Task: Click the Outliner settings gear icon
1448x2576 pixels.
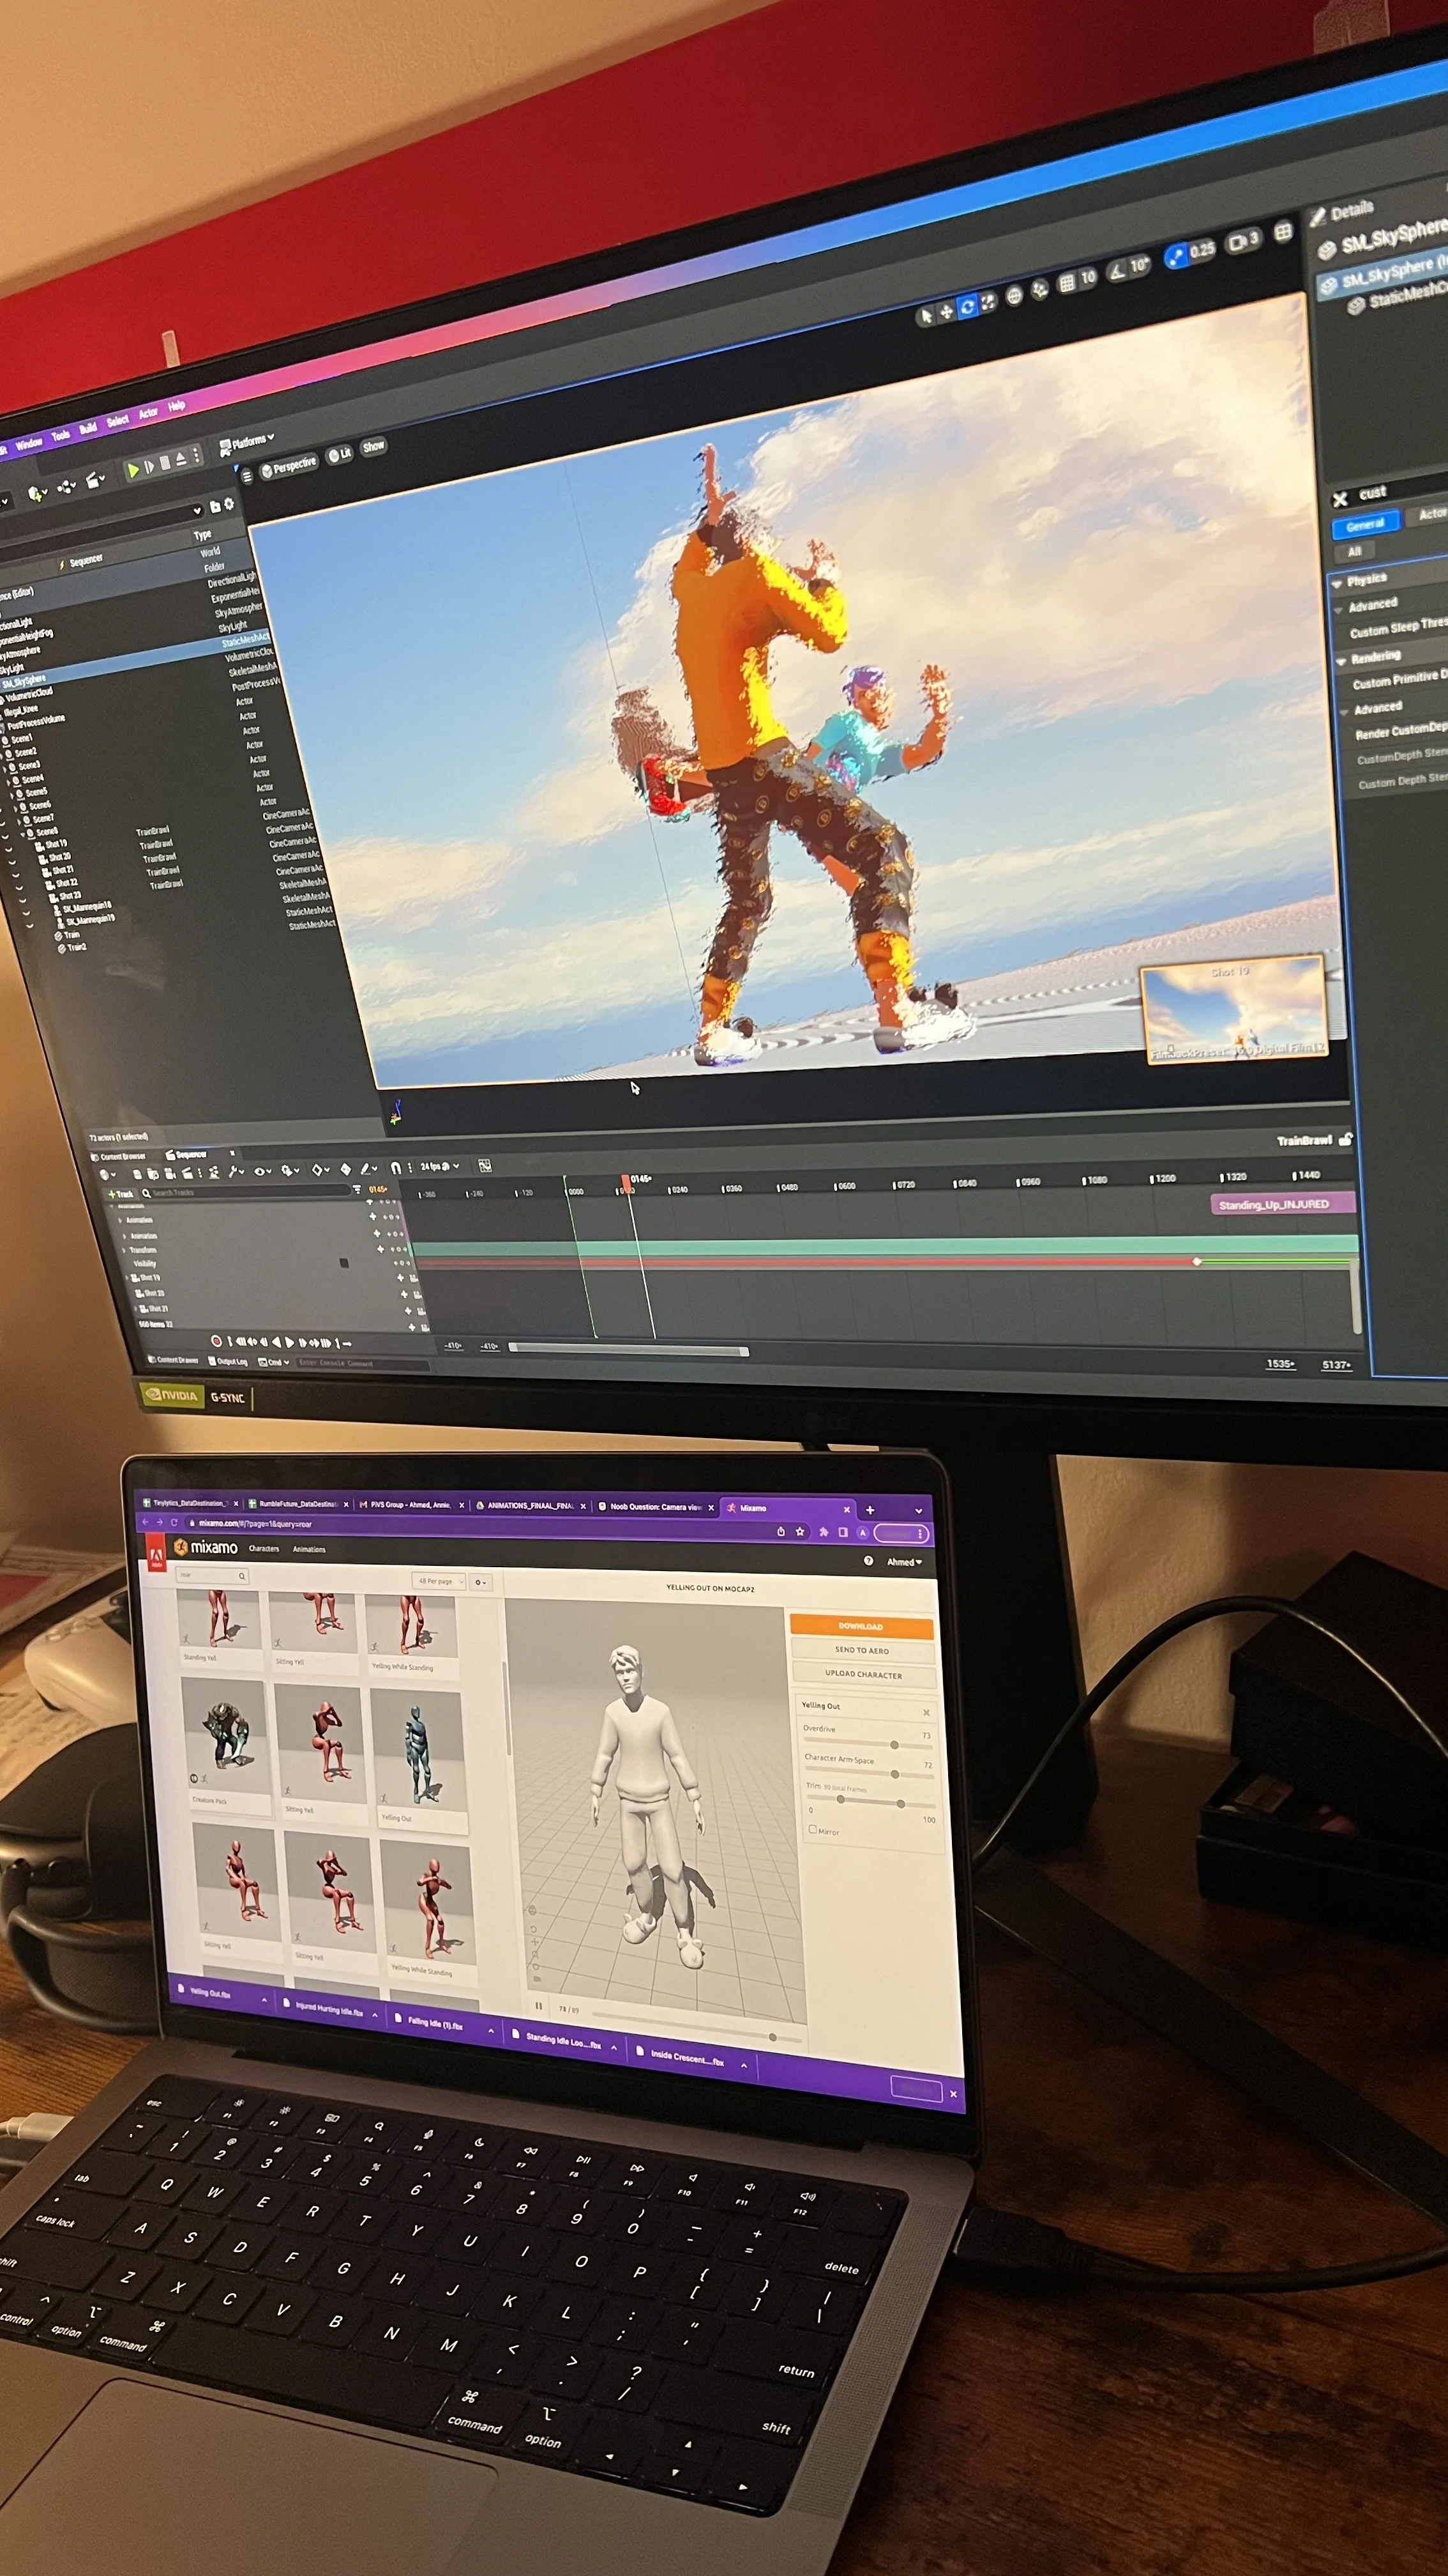Action: pos(229,504)
